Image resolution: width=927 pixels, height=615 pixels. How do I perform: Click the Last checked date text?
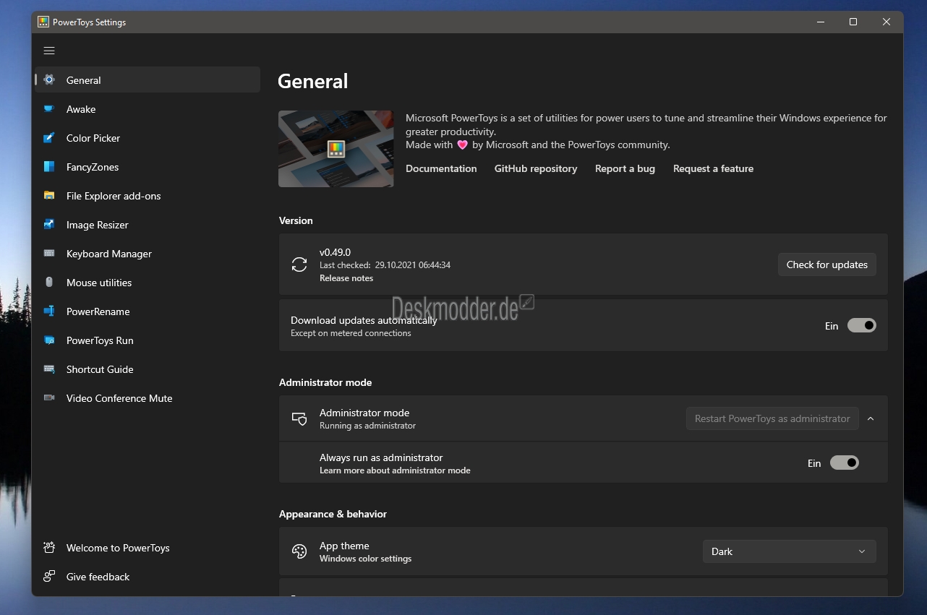pos(385,265)
